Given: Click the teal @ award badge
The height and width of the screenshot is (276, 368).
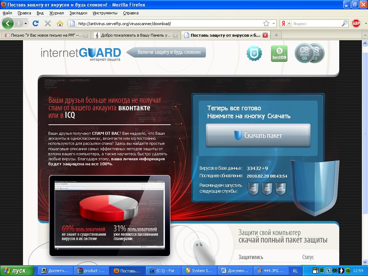Looking at the screenshot, I should pos(254,53).
